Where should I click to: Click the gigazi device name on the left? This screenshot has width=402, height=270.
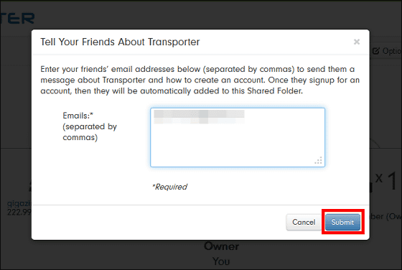(x=19, y=204)
